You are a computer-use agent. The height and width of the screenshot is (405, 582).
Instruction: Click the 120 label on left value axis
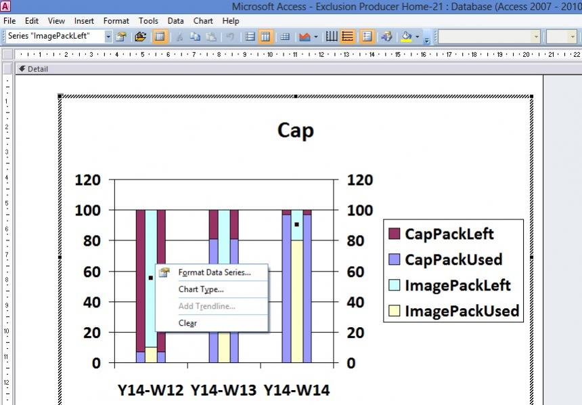87,180
